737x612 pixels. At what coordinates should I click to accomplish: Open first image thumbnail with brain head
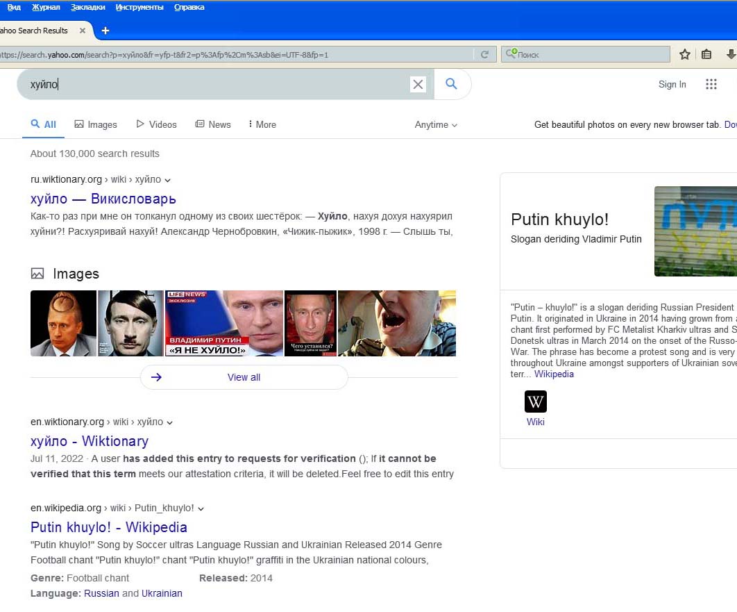[63, 323]
